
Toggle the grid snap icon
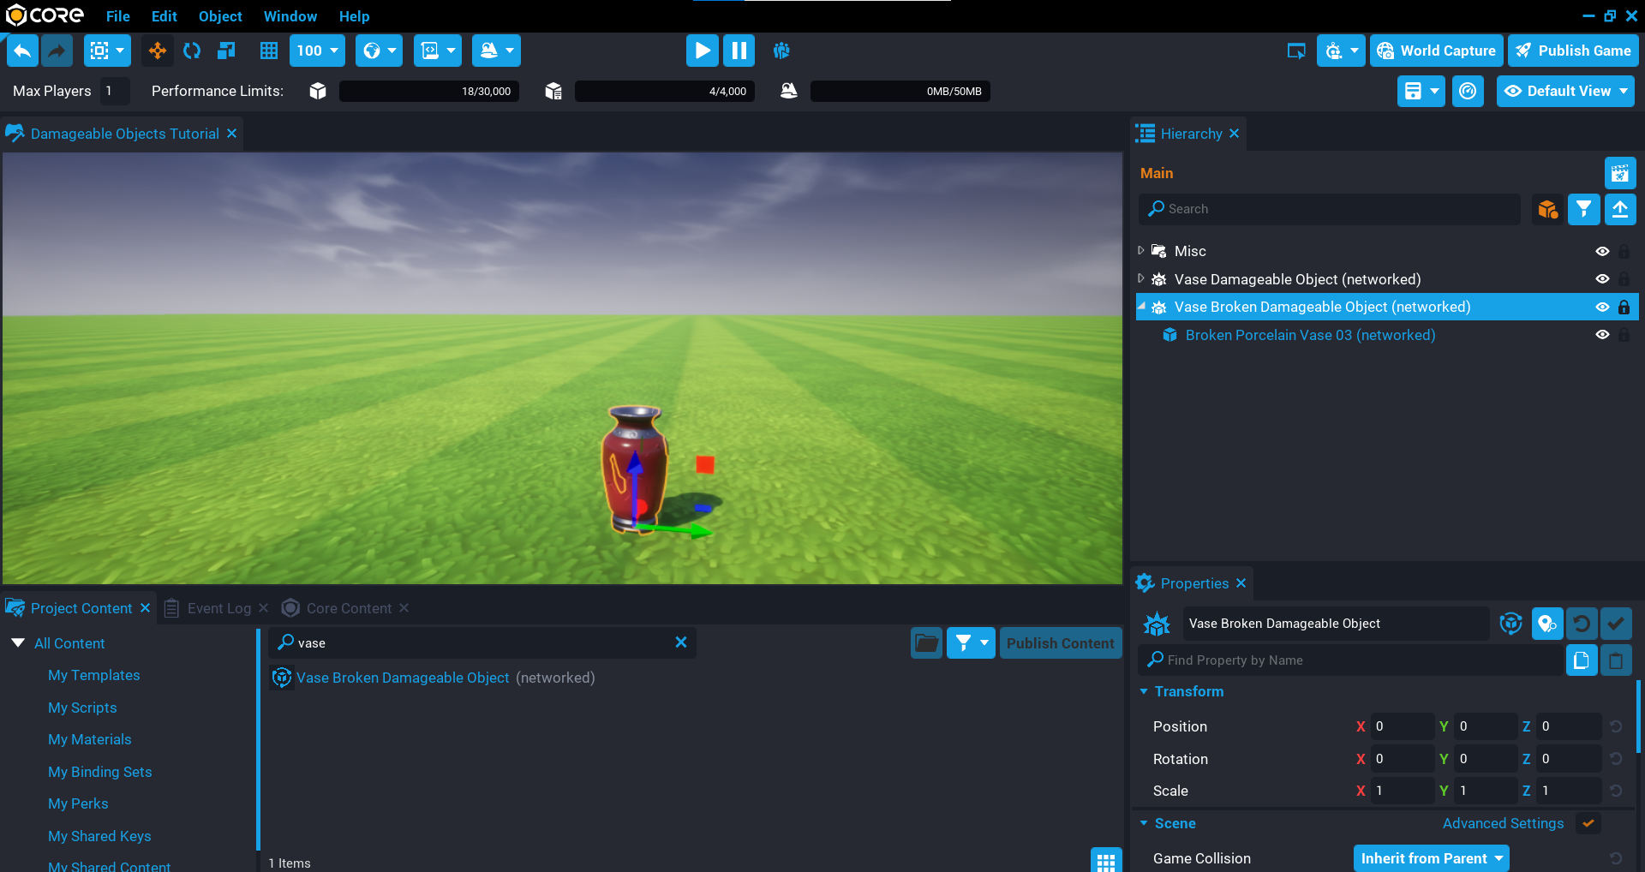pos(269,51)
